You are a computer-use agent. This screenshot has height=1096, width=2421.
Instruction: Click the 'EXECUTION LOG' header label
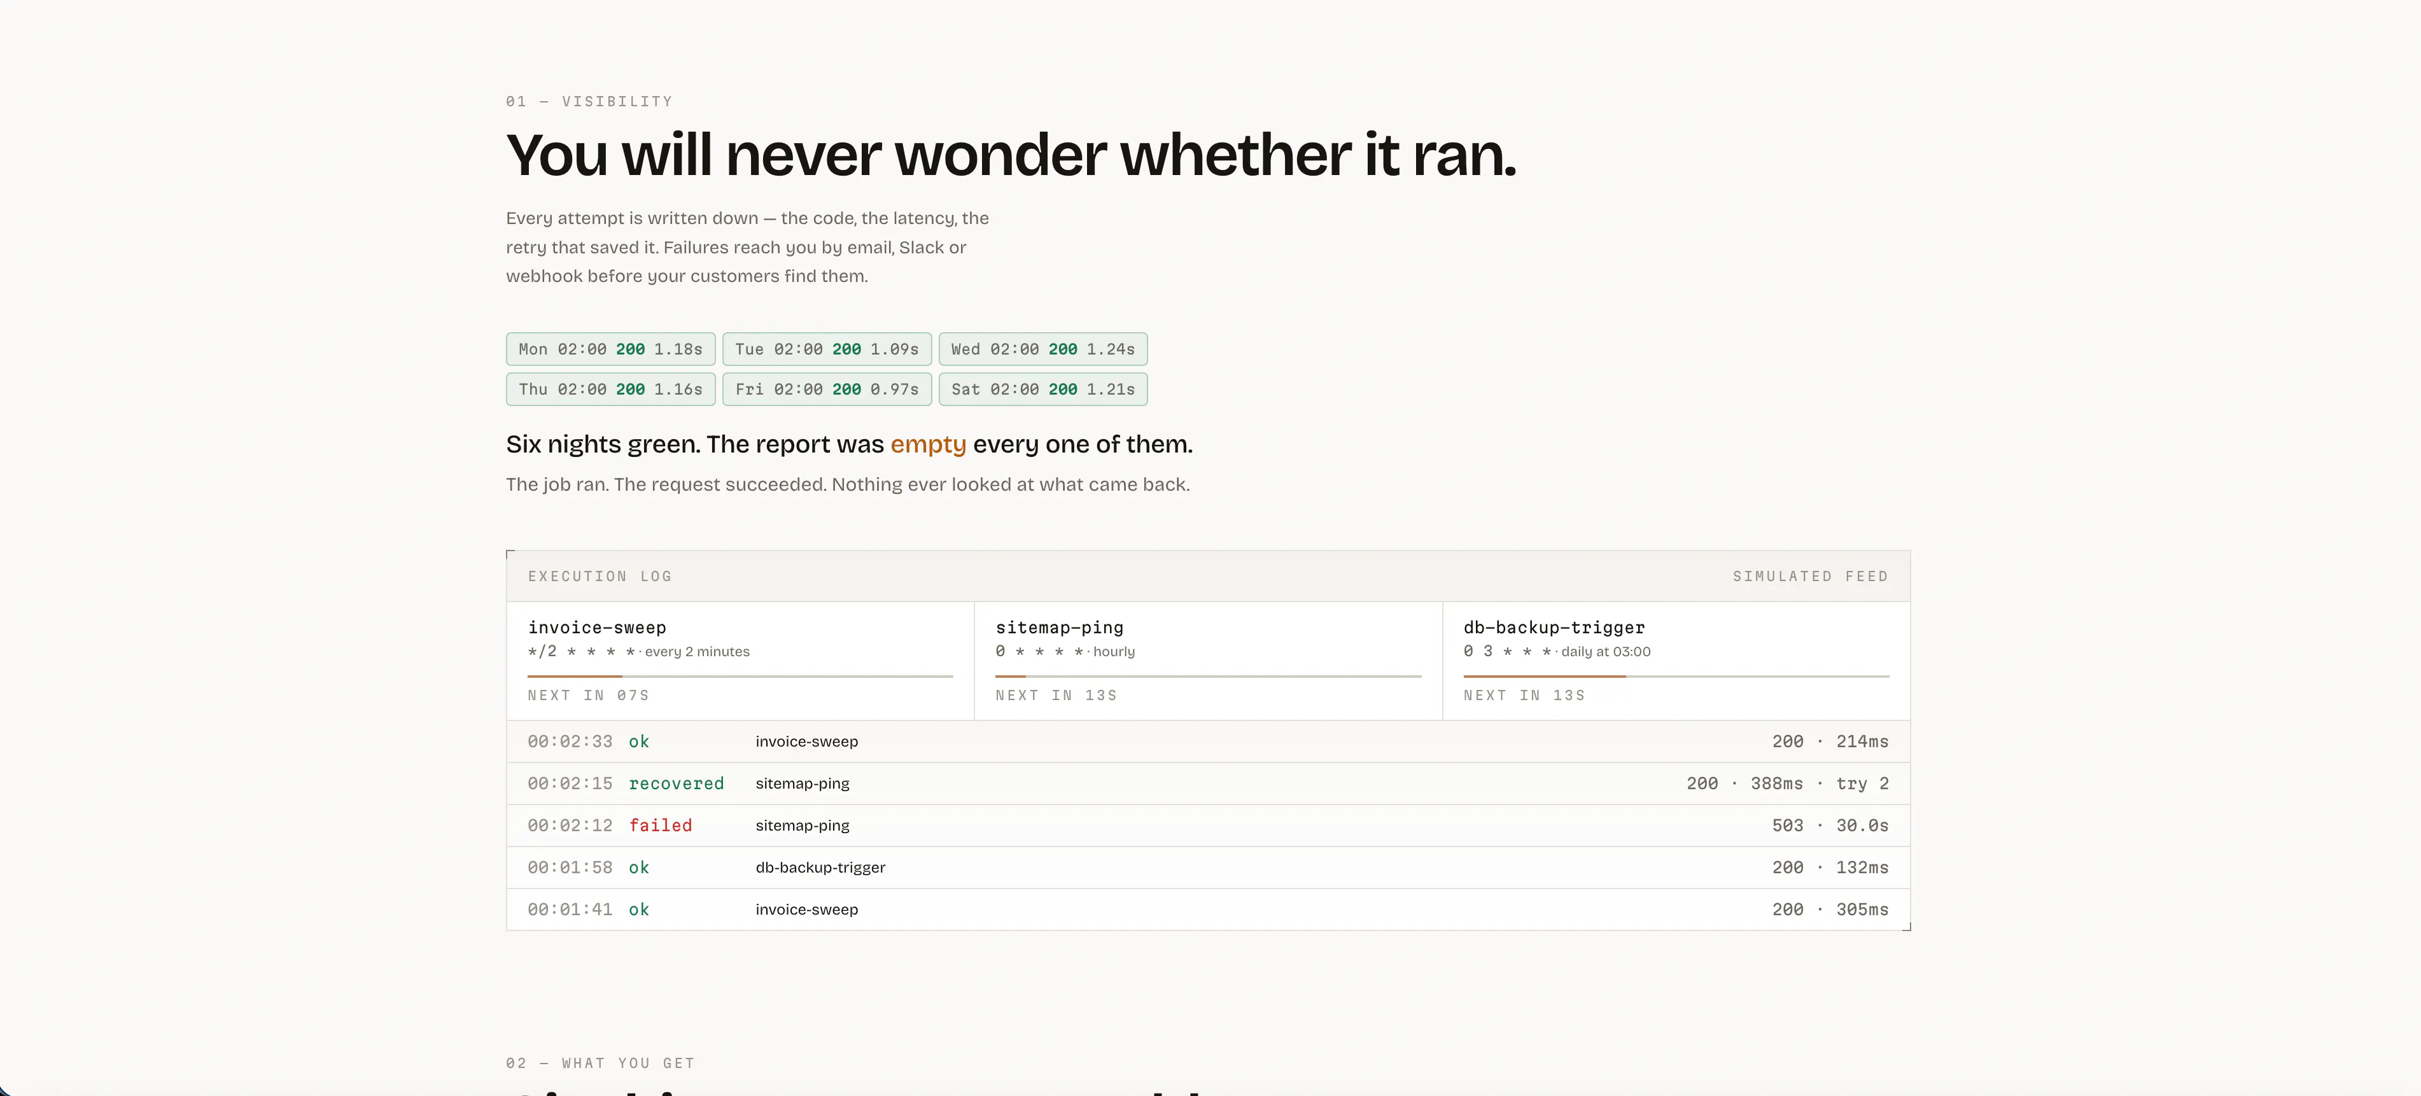[x=600, y=576]
